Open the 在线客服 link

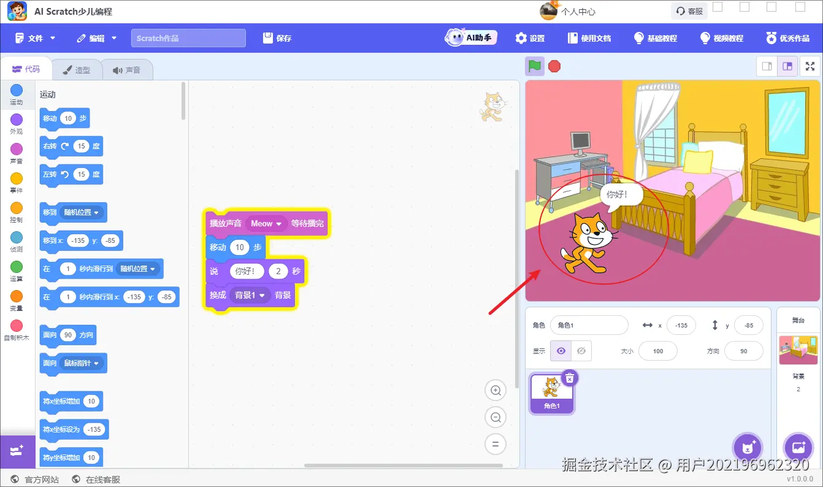(96, 480)
